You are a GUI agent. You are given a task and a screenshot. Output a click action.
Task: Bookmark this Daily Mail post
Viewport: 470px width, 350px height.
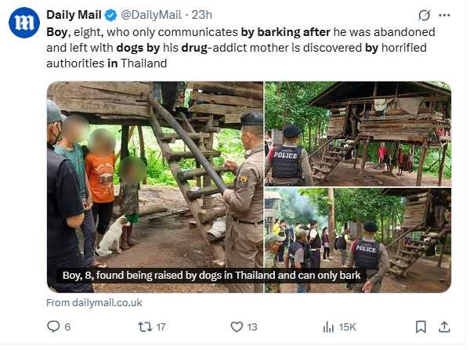click(x=421, y=327)
